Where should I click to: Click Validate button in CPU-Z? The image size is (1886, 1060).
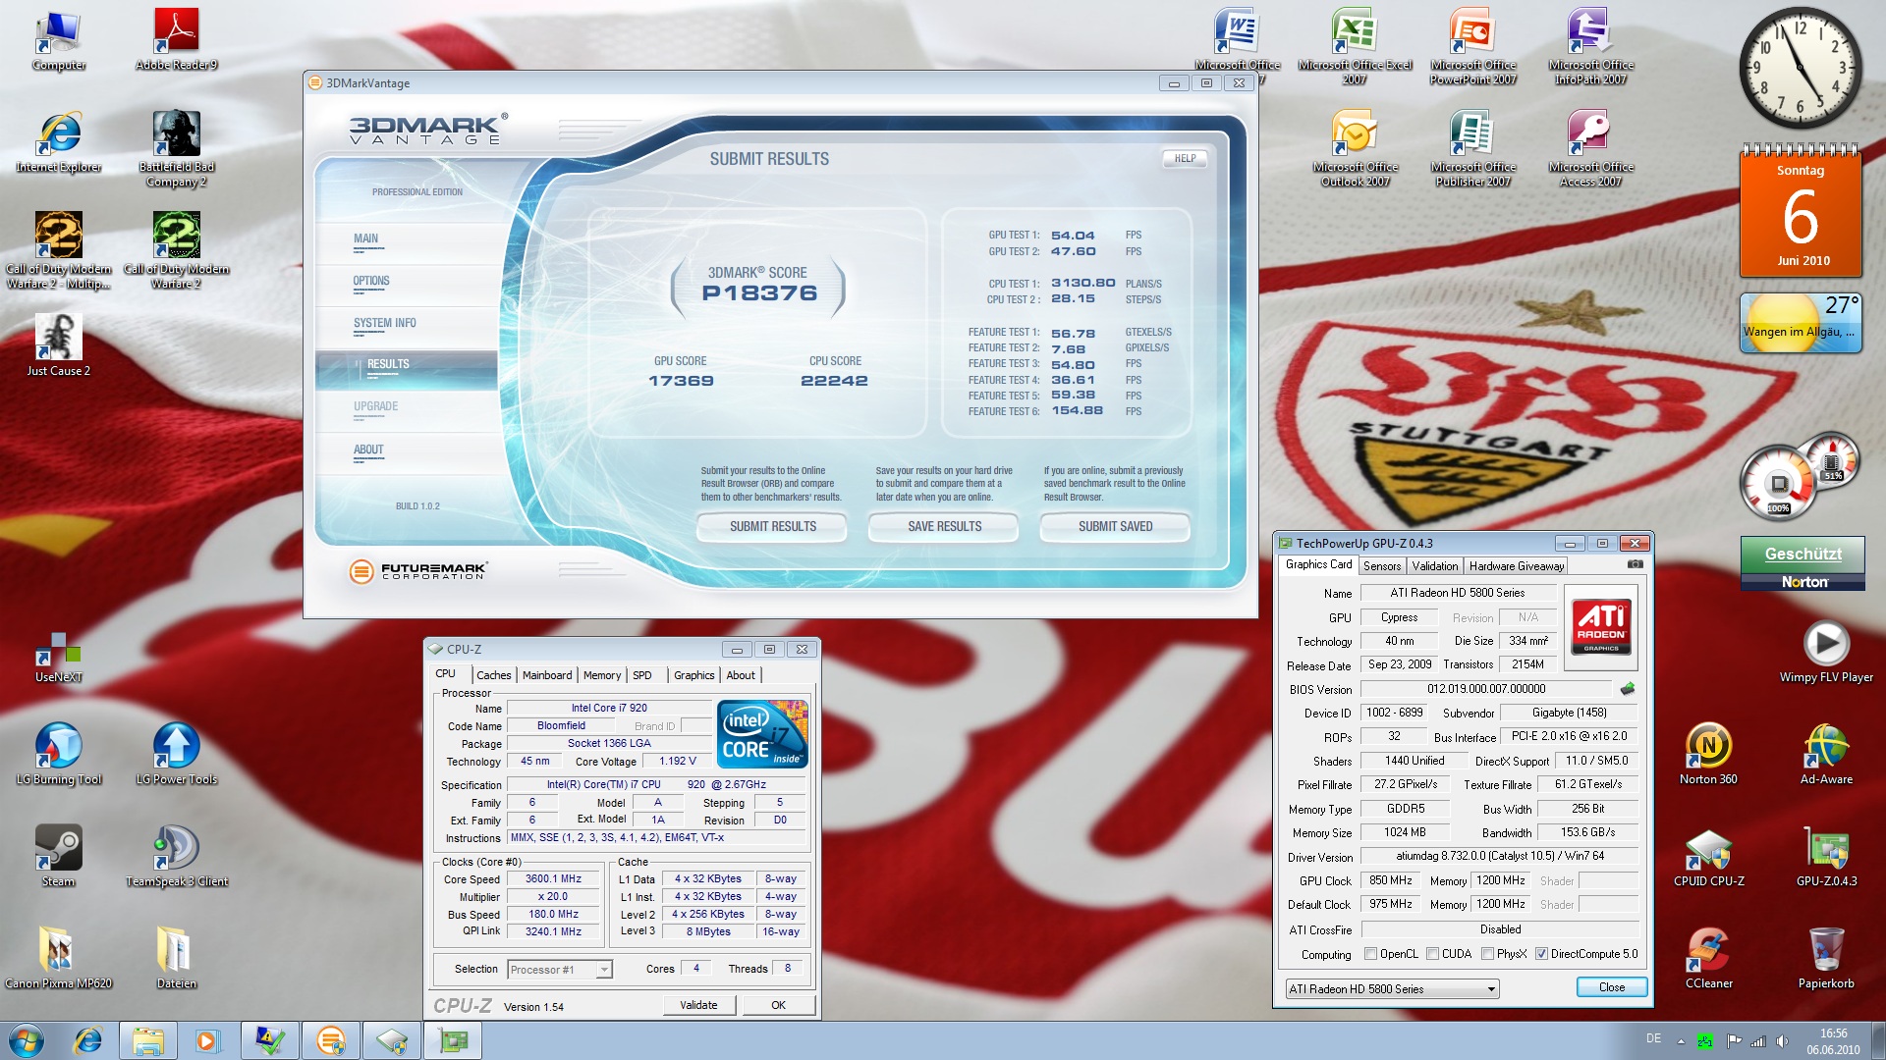click(x=698, y=1005)
